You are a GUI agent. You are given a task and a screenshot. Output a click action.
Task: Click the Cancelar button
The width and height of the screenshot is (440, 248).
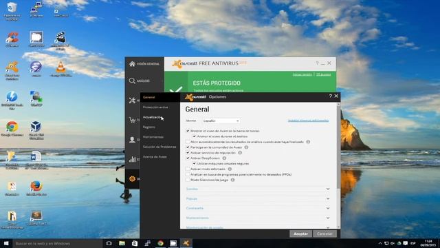click(x=324, y=234)
